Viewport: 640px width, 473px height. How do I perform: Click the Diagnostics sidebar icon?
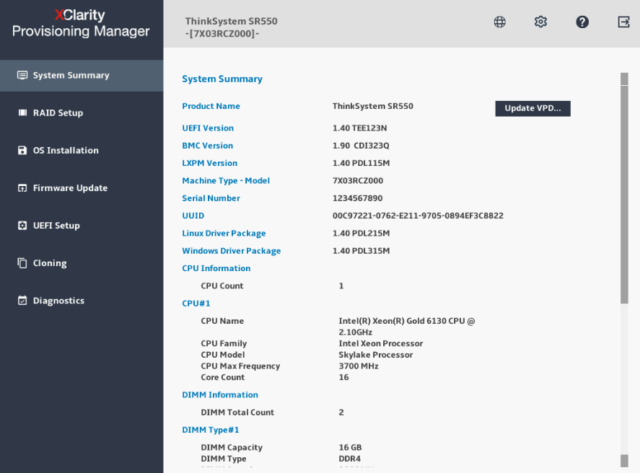click(x=22, y=301)
